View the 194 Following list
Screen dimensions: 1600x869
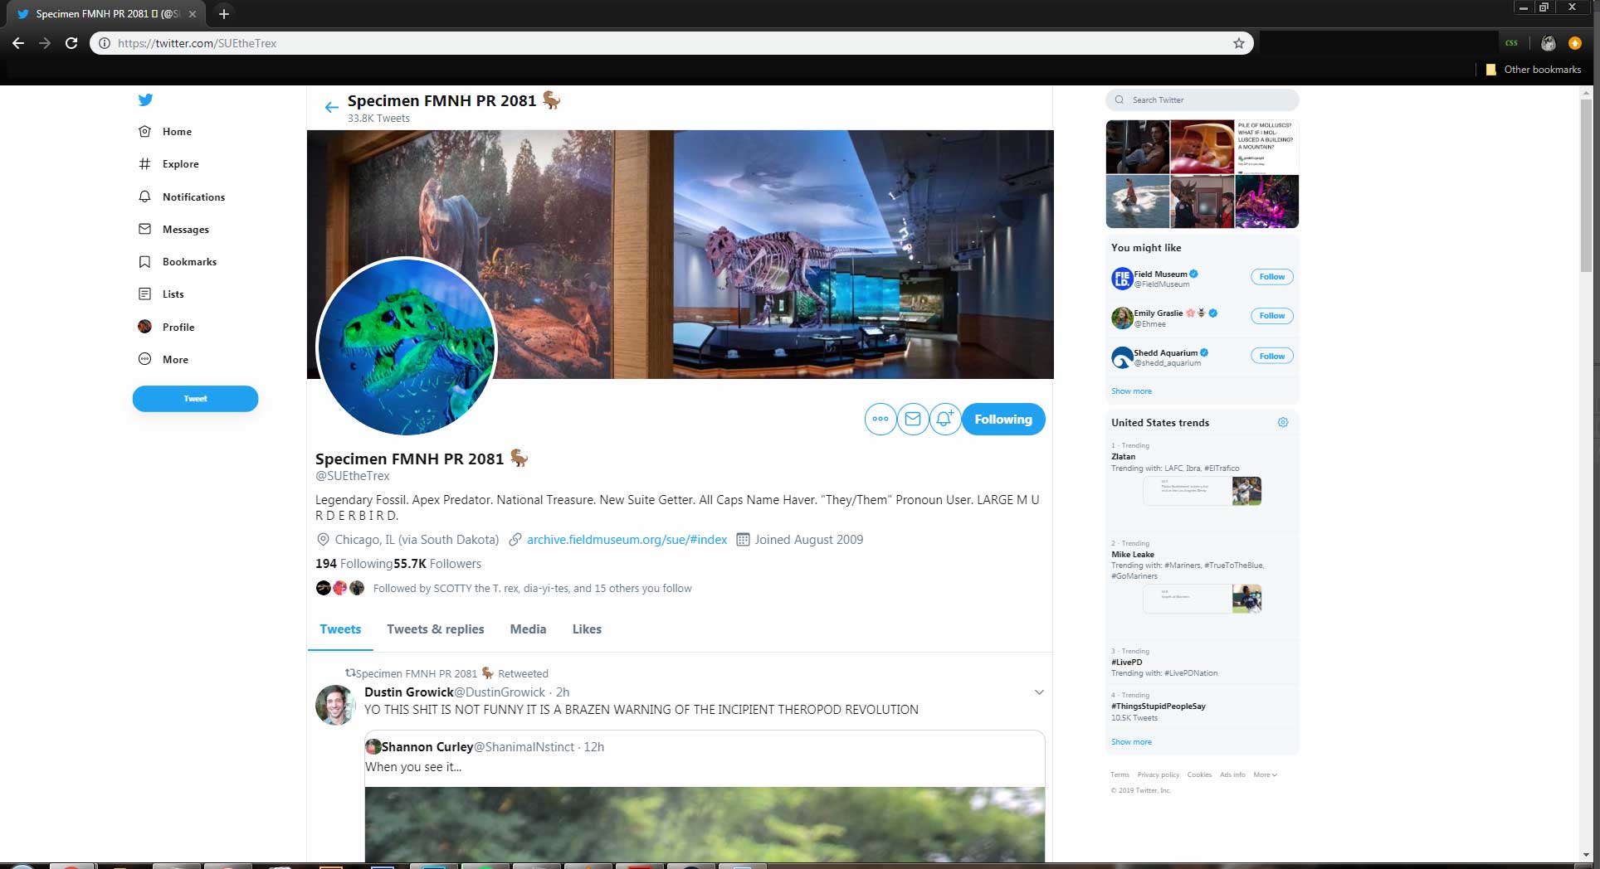click(354, 564)
